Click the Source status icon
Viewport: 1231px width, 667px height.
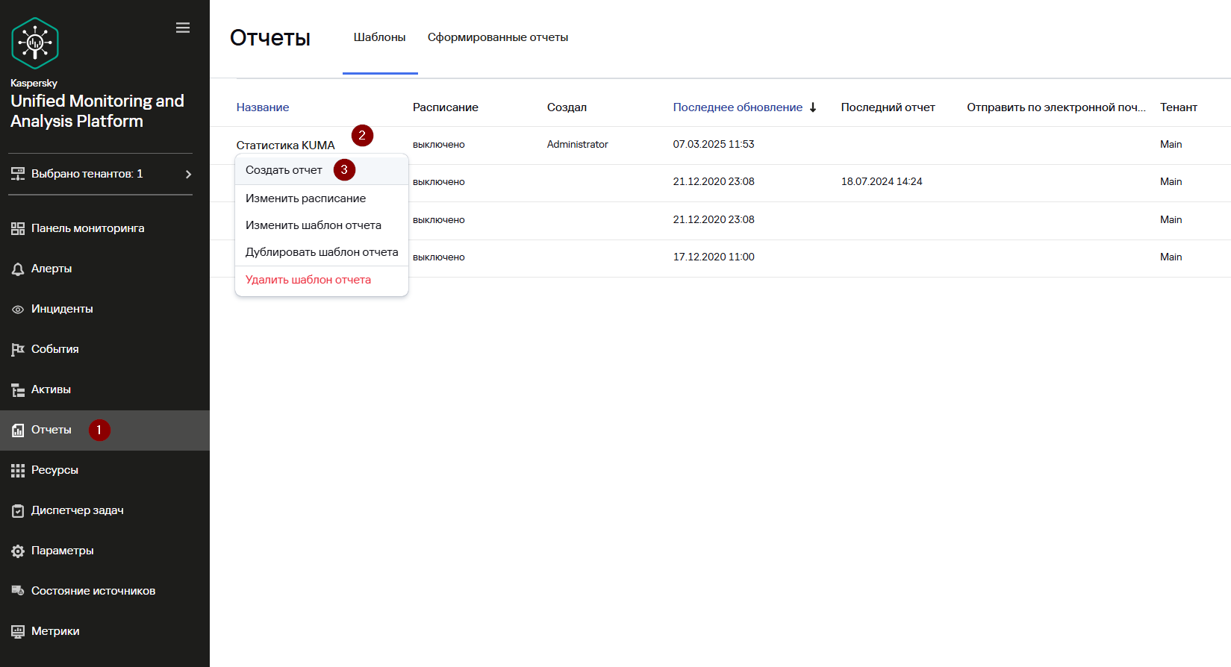coord(18,591)
